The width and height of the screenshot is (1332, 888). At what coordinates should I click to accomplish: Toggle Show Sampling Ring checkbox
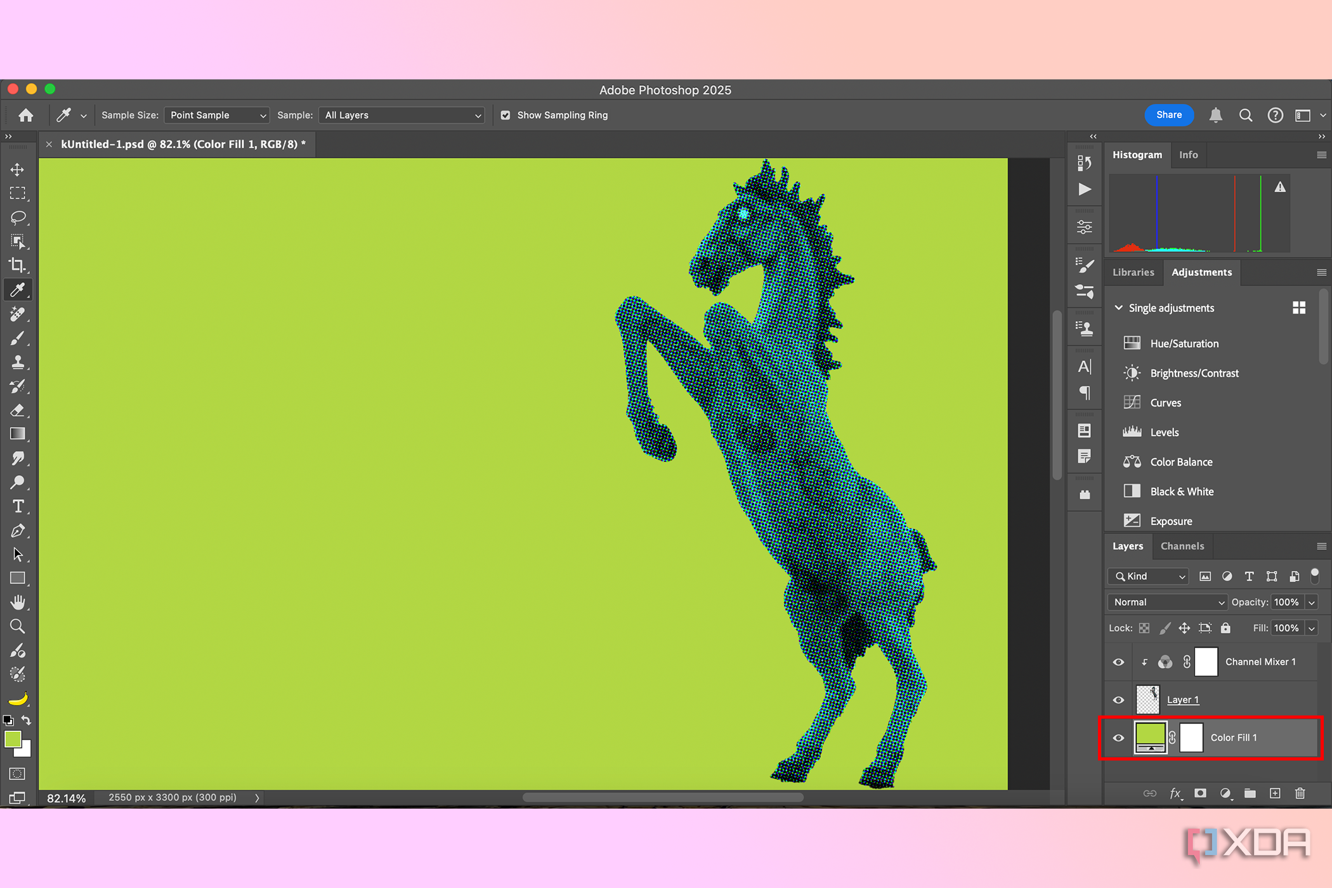coord(506,115)
